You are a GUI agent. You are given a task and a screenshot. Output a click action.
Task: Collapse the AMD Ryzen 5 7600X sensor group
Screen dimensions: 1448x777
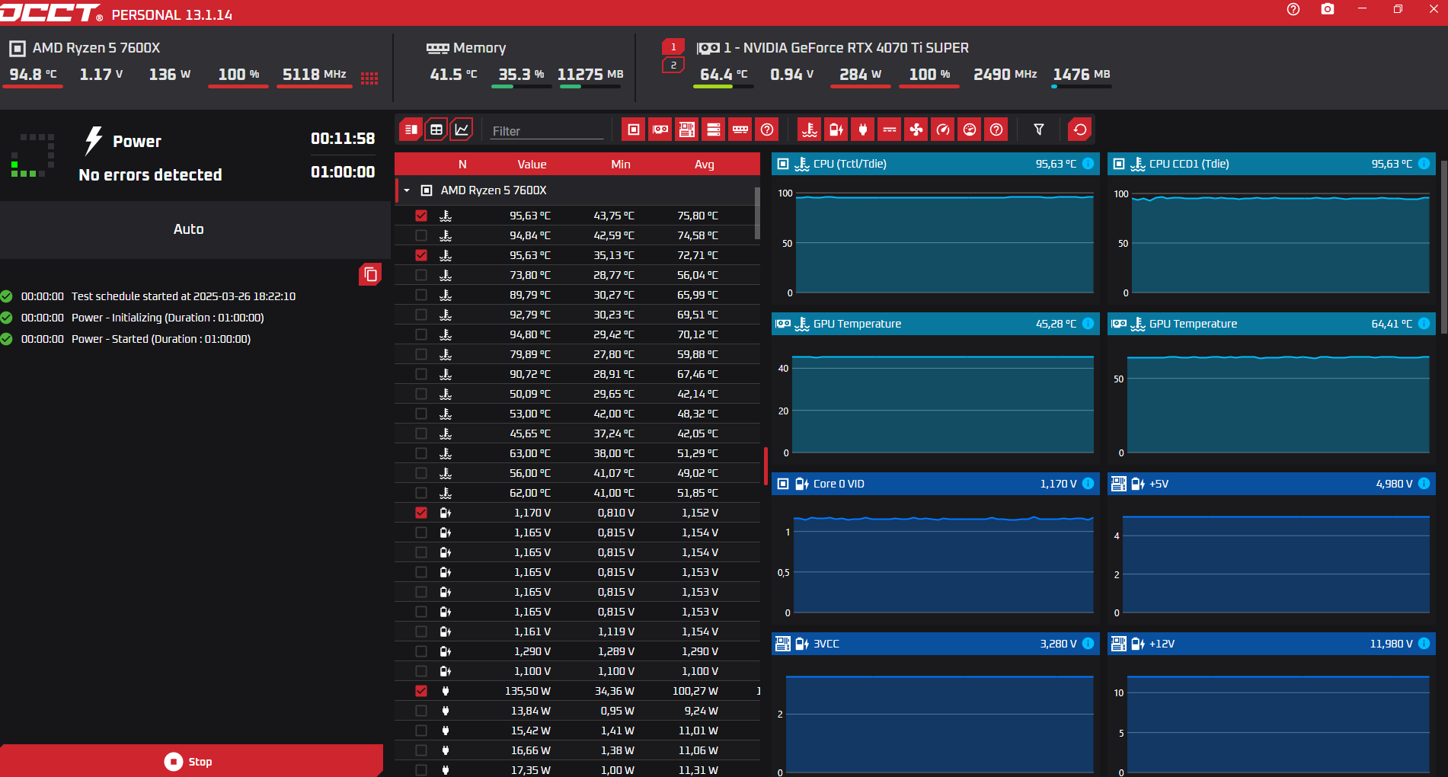pos(407,190)
